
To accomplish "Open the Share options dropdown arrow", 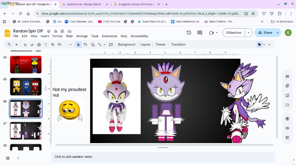I will [278, 33].
